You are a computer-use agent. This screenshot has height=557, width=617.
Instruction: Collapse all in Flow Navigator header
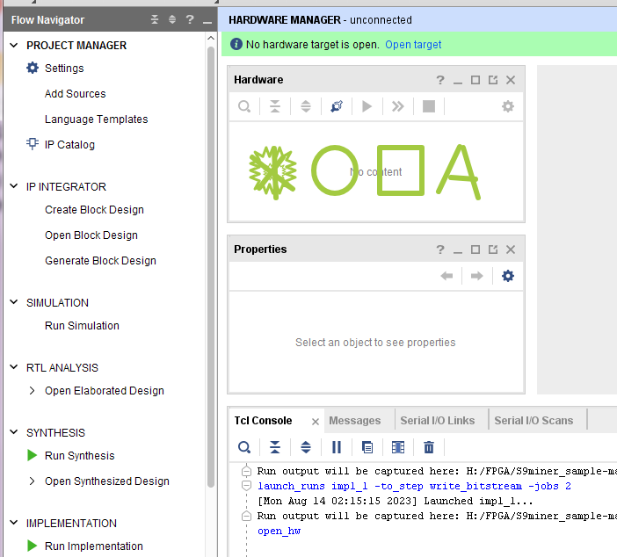[x=155, y=19]
